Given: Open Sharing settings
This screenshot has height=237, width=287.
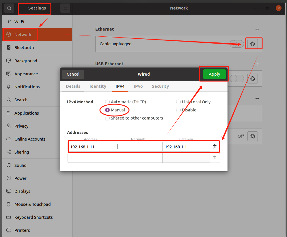Looking at the screenshot, I should point(37,152).
